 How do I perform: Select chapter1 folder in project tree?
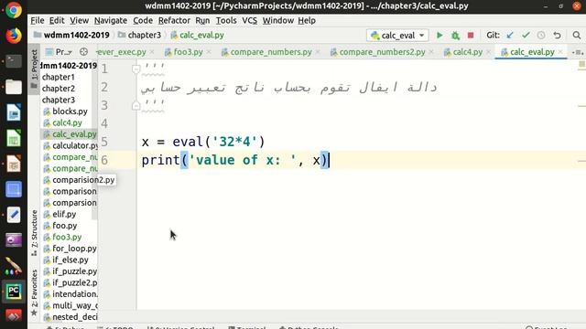(59, 77)
